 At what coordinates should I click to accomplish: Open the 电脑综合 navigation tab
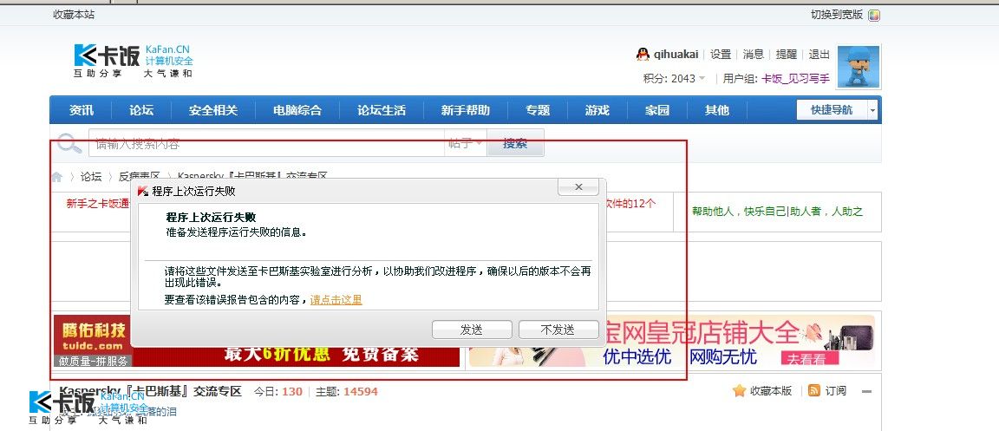tap(297, 110)
